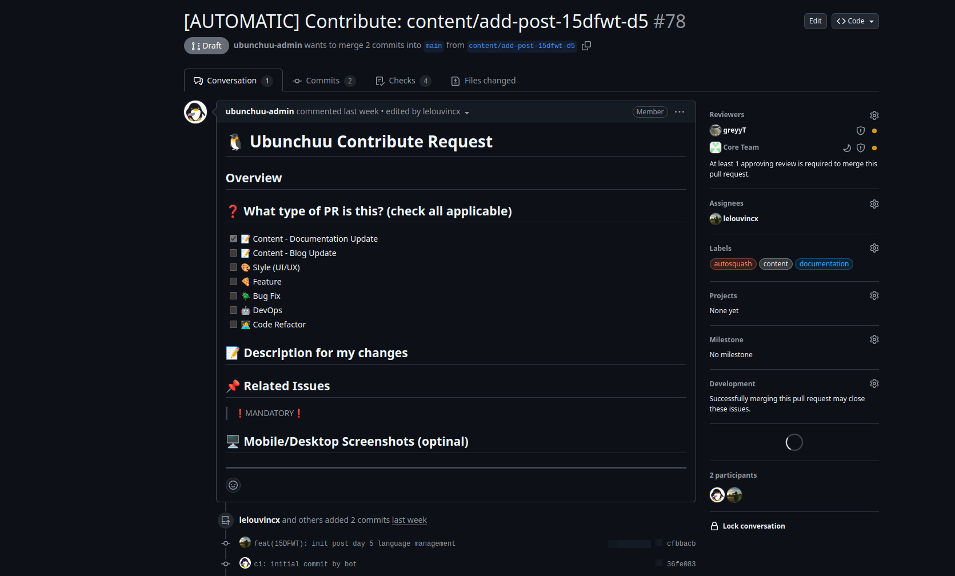Image resolution: width=955 pixels, height=576 pixels.
Task: Check the Bug Fix checkbox
Action: (x=233, y=295)
